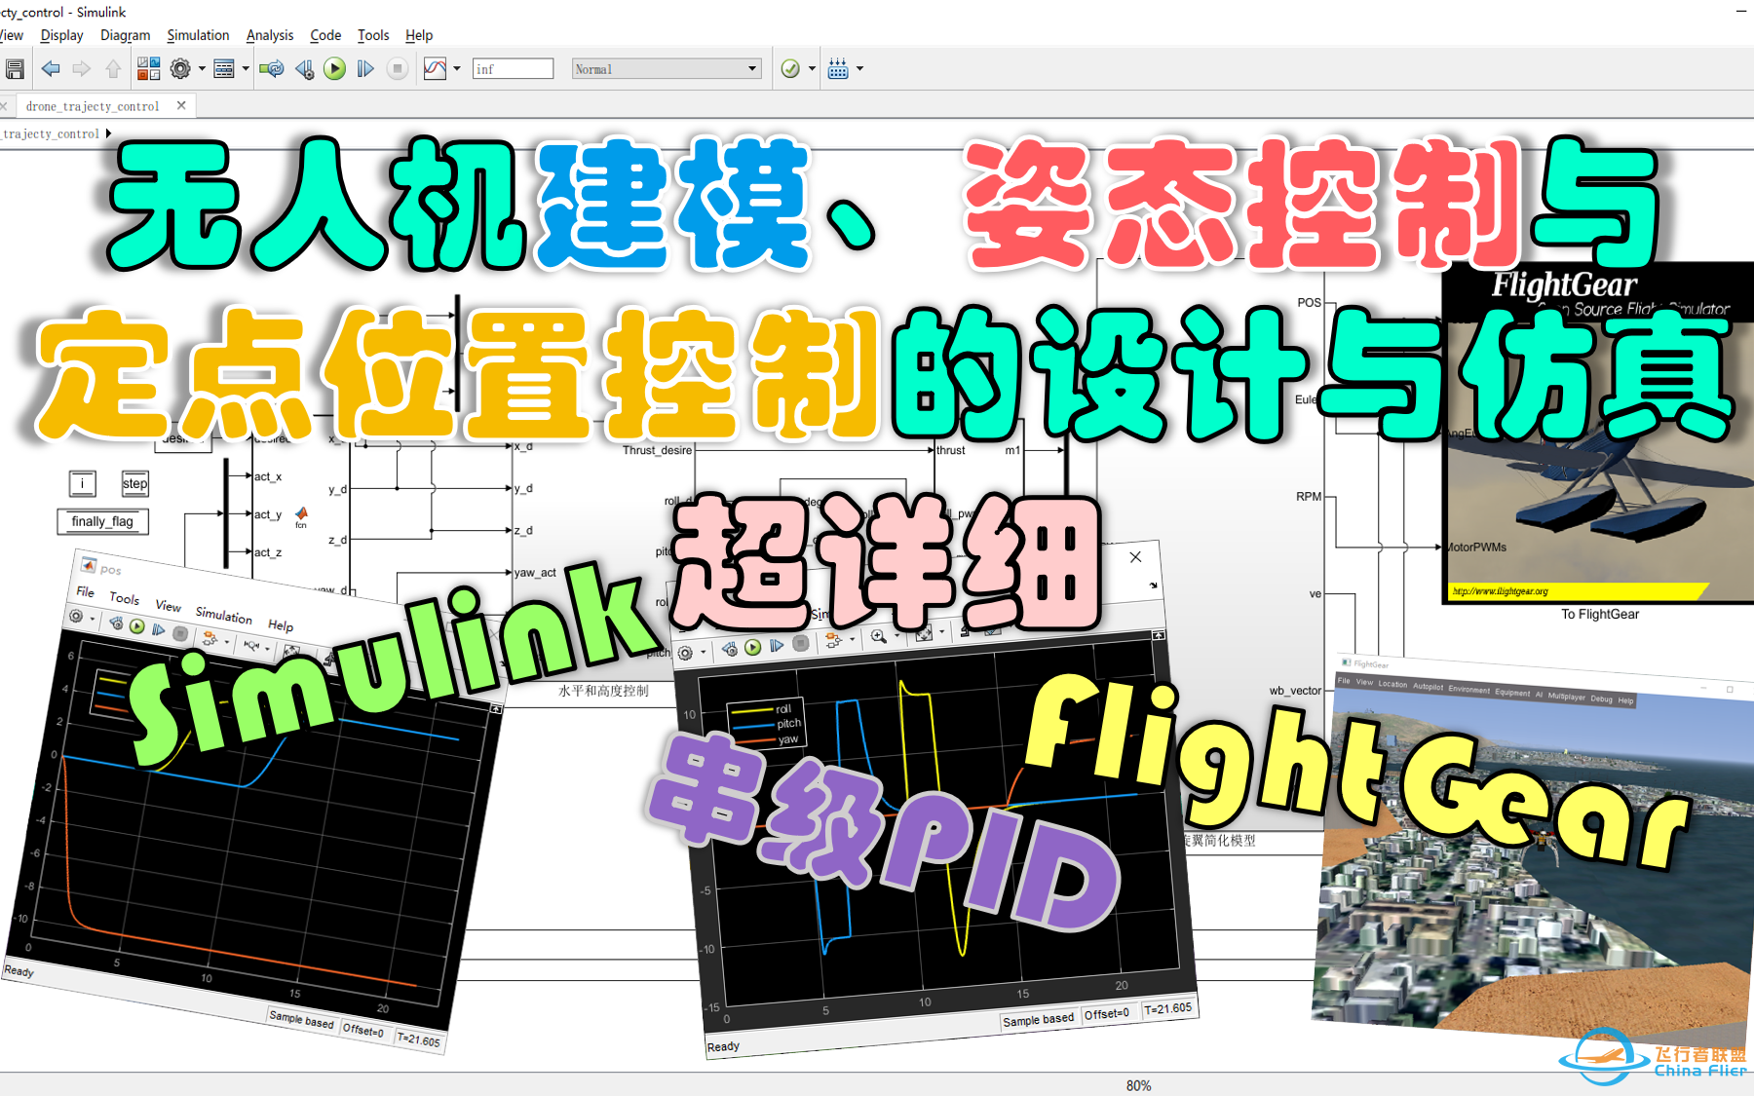Expand the Model Explorer dropdown arrow
This screenshot has height=1096, width=1754.
(246, 69)
